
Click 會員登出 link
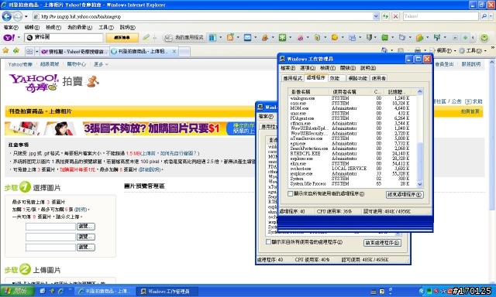pos(444,64)
